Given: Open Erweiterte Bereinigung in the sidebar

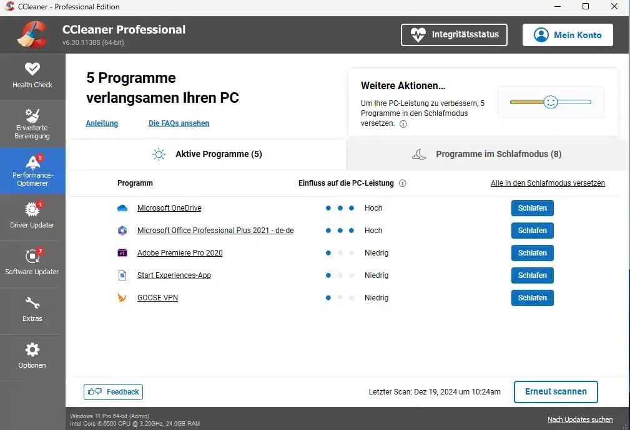Looking at the screenshot, I should (32, 124).
